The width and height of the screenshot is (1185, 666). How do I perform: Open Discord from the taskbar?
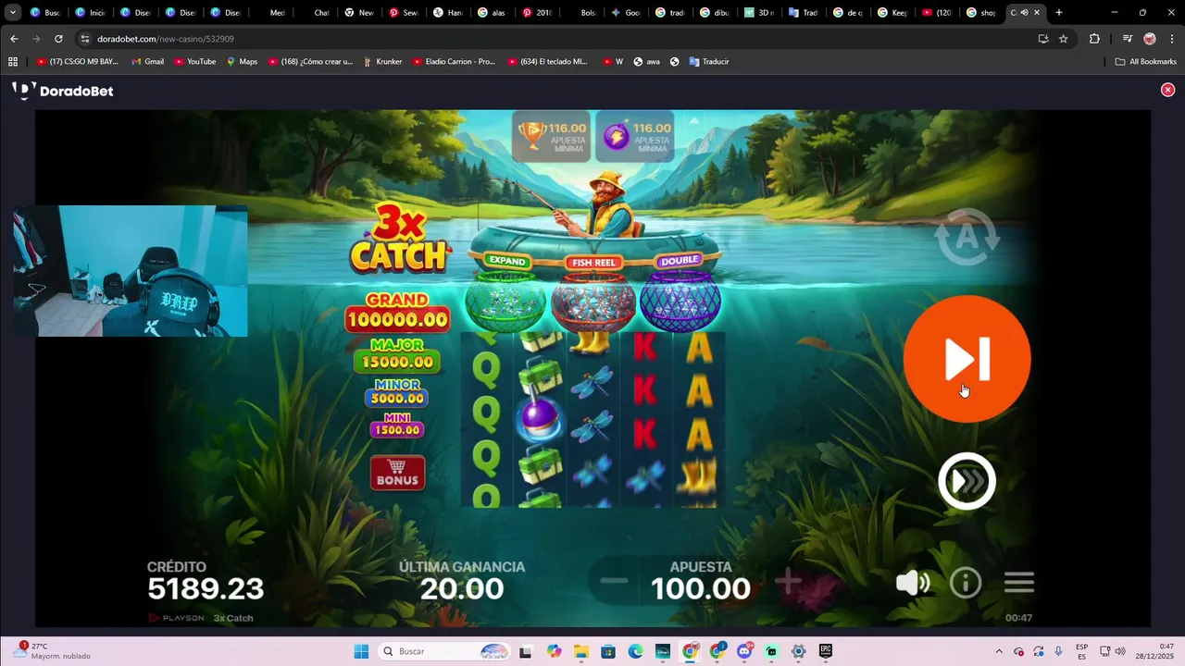[744, 651]
